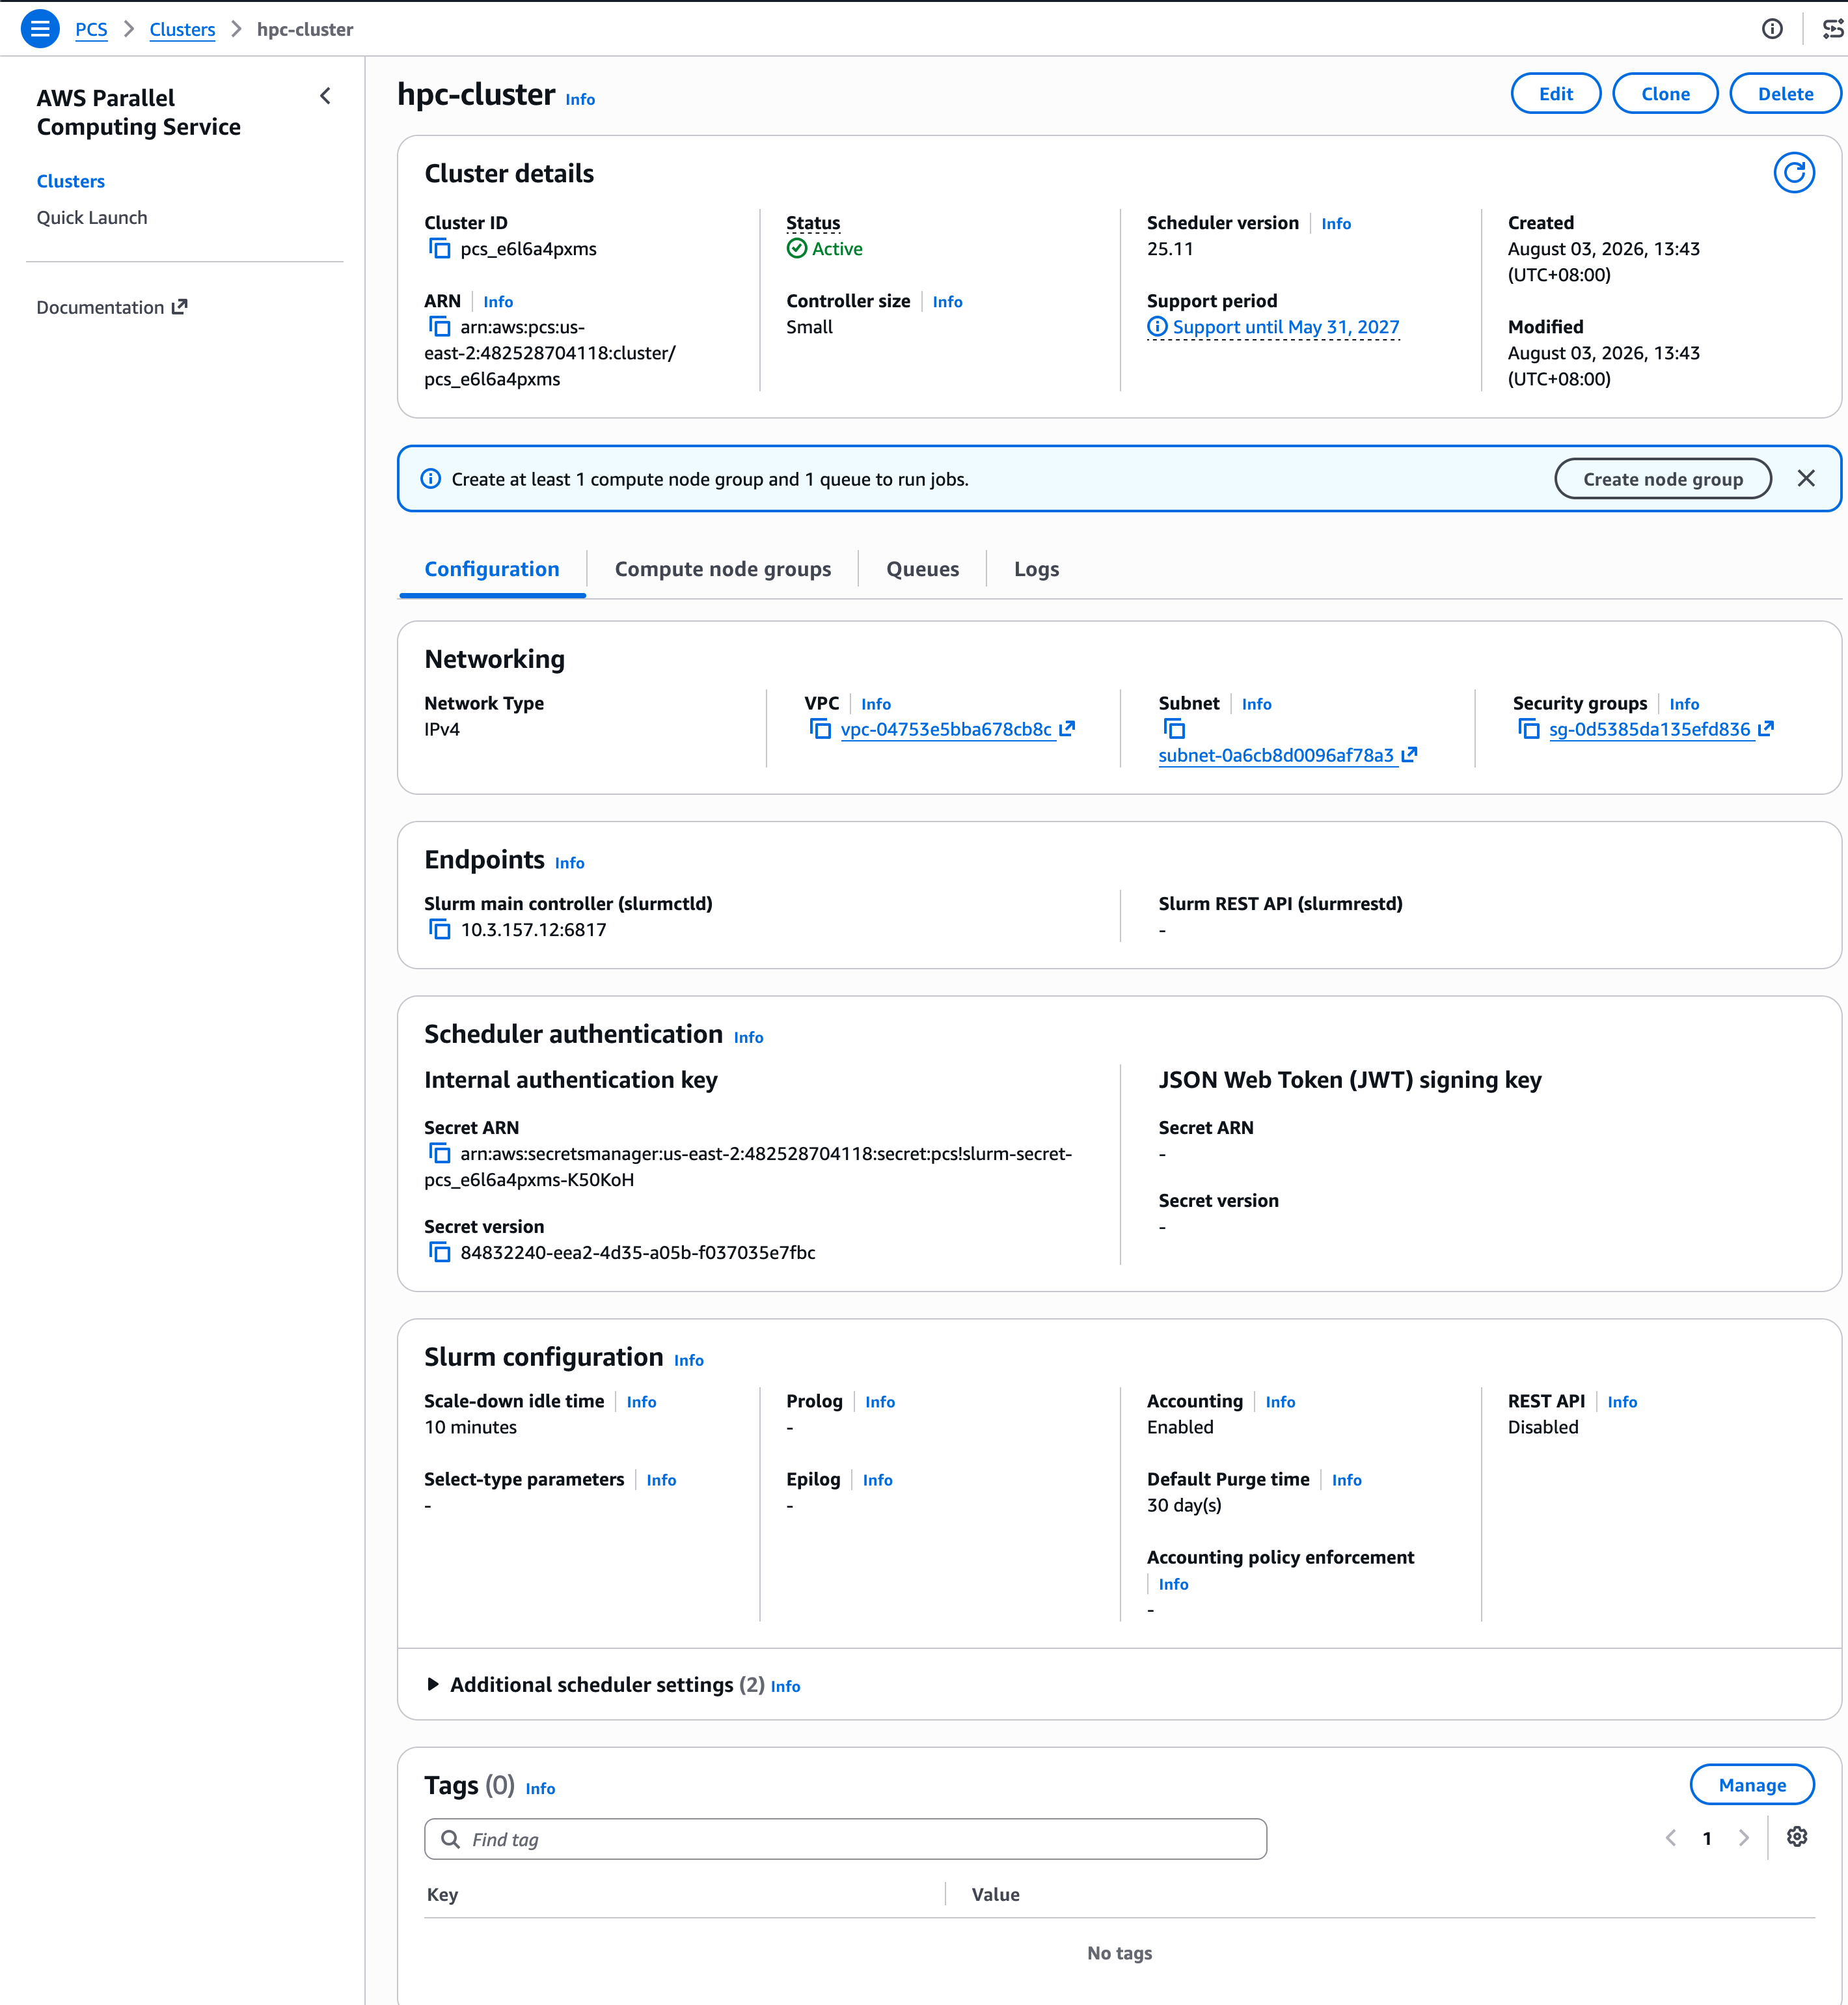Open Info for Scheduler authentication
This screenshot has height=2005, width=1848.
click(x=748, y=1038)
